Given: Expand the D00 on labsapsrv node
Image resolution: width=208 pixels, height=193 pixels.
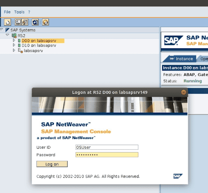Looking at the screenshot, I should 14,40.
